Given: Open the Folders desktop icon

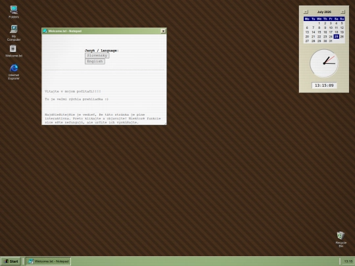Looking at the screenshot, I should point(14,12).
